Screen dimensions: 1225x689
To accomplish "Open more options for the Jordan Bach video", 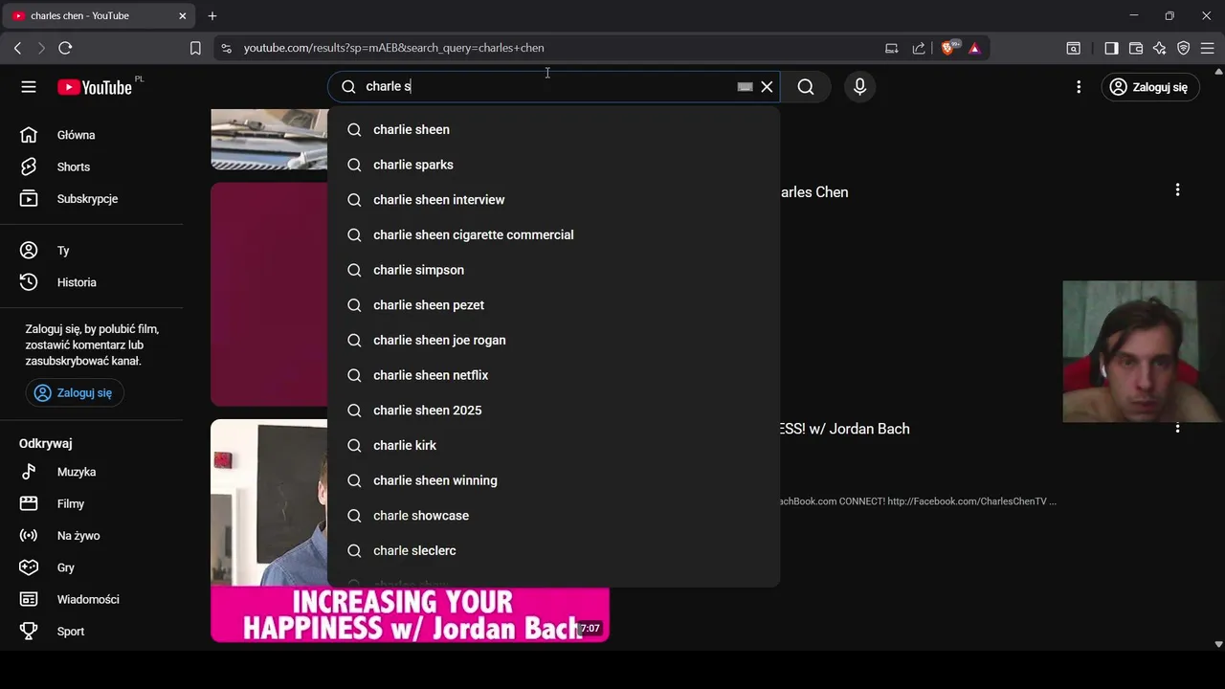I will [1177, 429].
